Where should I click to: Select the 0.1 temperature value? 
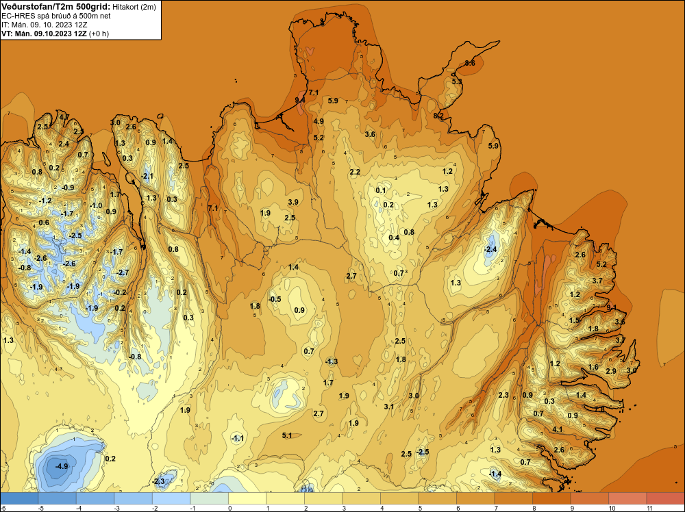point(381,190)
